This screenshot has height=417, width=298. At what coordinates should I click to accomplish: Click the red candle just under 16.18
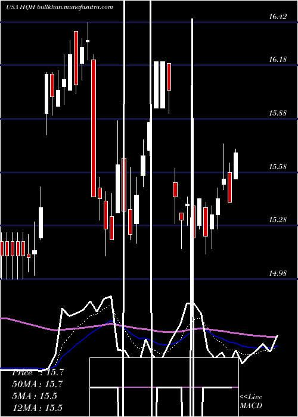169,77
